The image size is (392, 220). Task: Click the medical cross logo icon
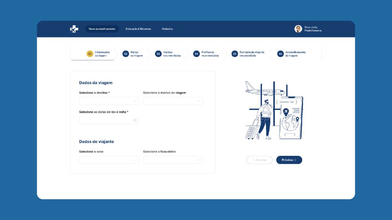point(74,29)
